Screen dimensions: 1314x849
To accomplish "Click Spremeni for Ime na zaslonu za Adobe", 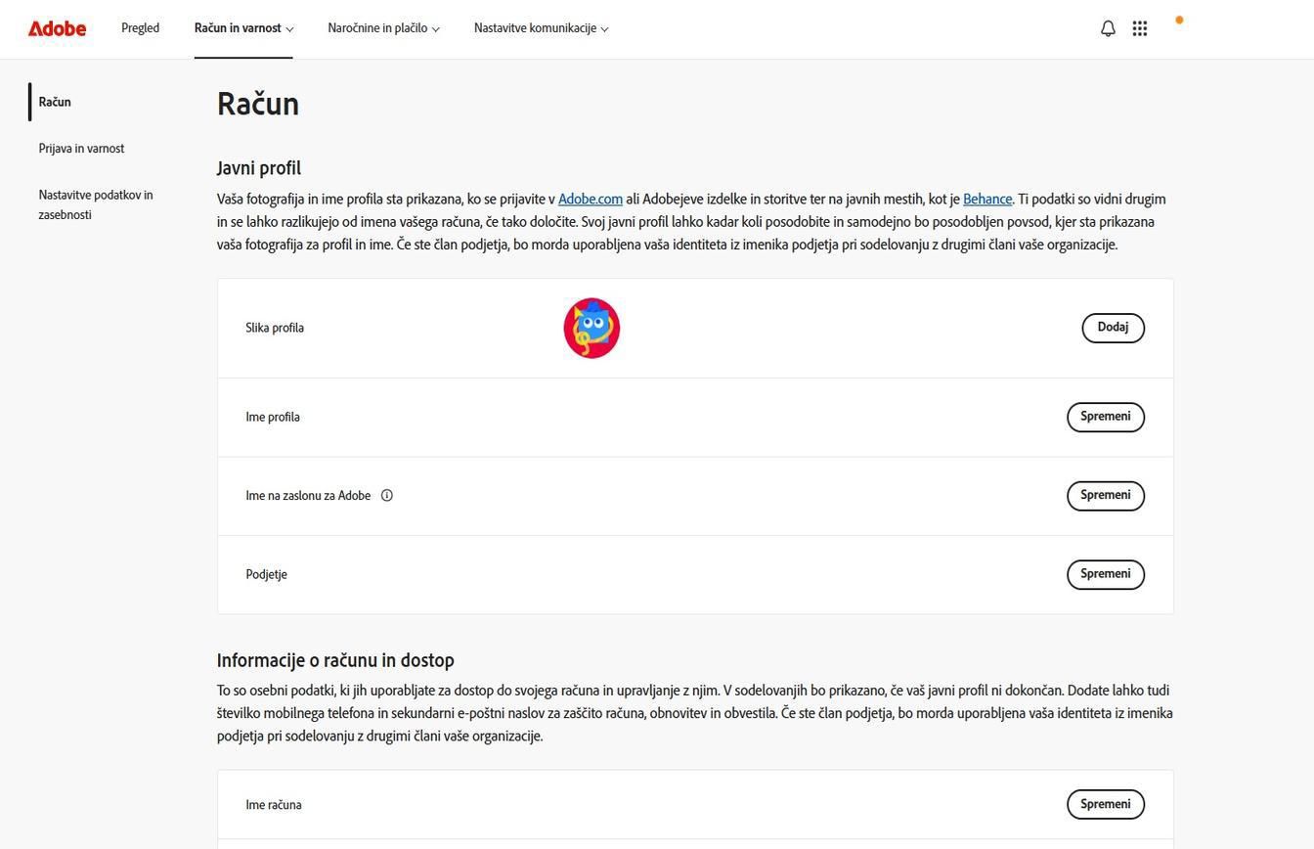I will 1105,495.
